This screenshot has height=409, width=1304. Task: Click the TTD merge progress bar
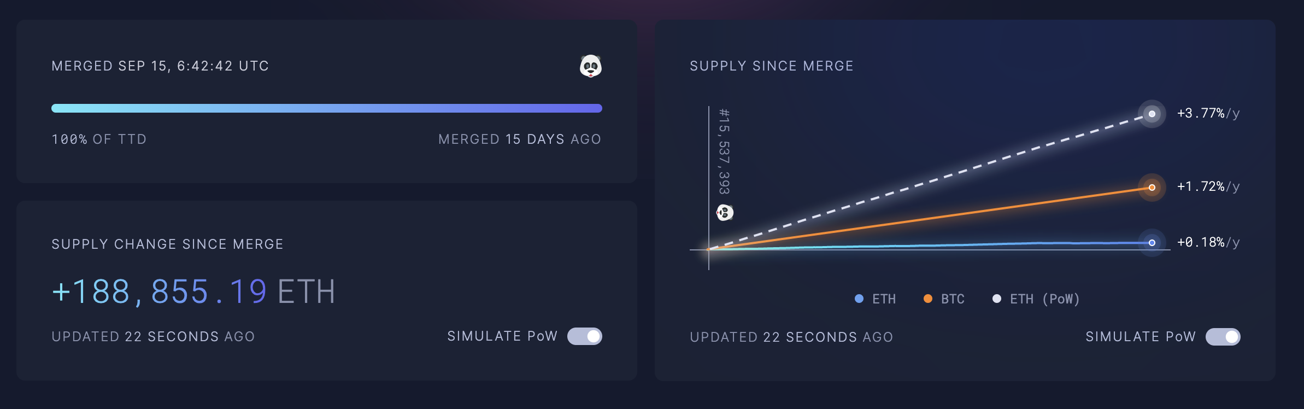coord(327,108)
